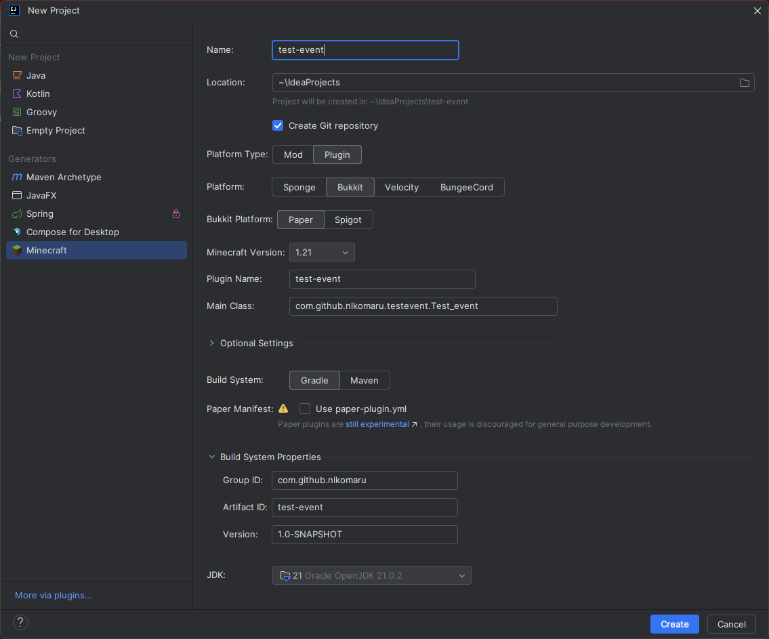Click the search magnifier icon in sidebar

click(x=14, y=34)
